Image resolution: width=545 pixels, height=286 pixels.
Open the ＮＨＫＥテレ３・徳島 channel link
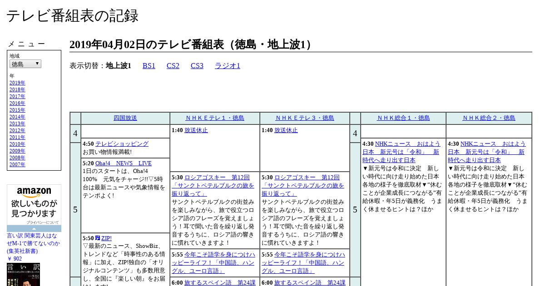pos(305,118)
